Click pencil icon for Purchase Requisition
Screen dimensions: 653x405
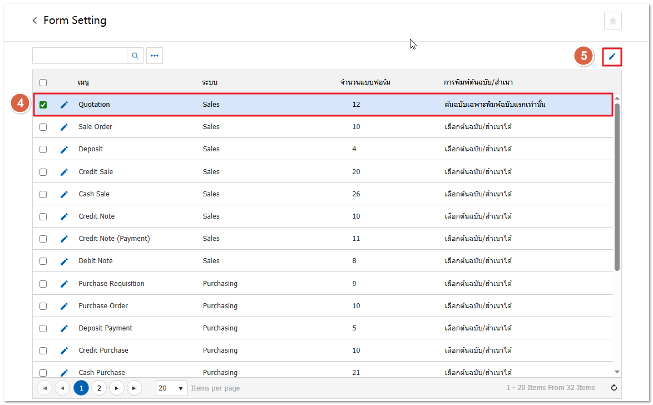(64, 284)
